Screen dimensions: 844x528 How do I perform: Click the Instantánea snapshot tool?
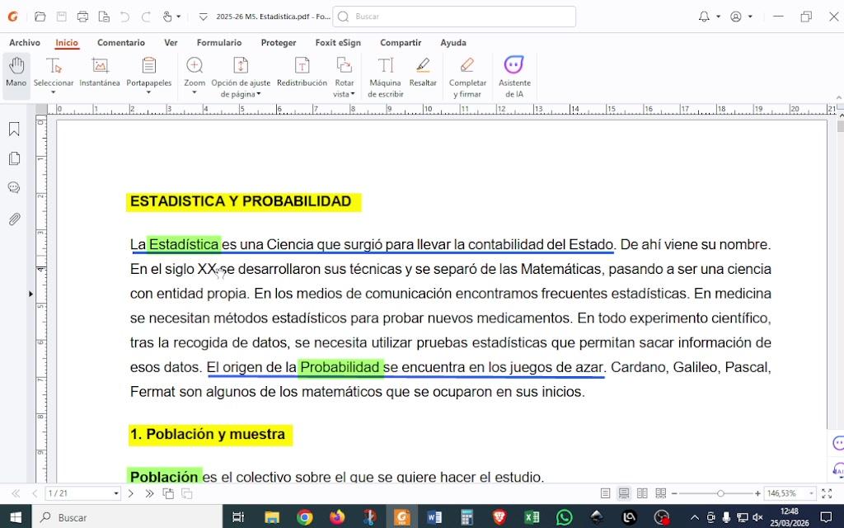[100, 73]
